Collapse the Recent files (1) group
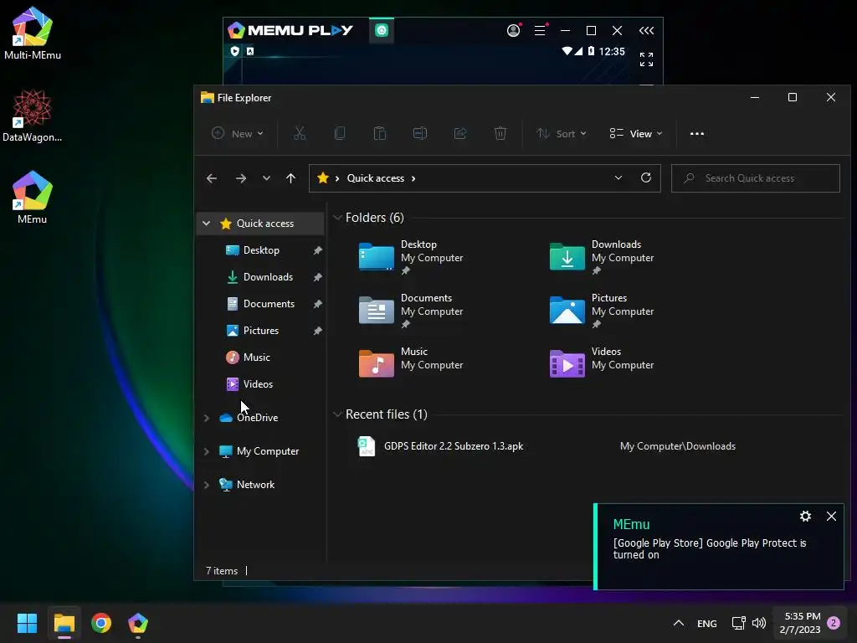Screen dimensions: 857x643 click(x=337, y=414)
